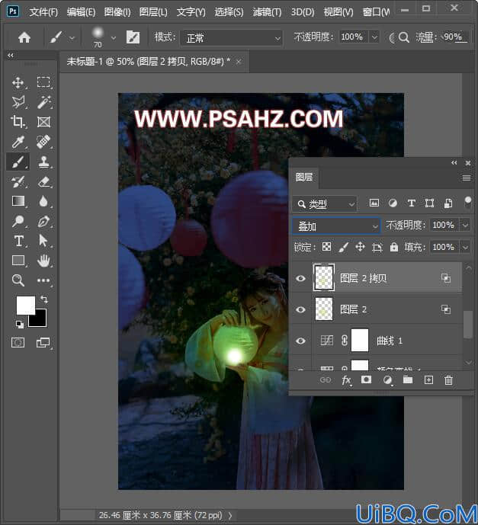Open the 类型 layer filter dropdown

324,203
